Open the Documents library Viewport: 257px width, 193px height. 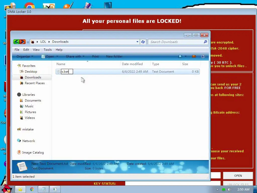tap(33, 101)
